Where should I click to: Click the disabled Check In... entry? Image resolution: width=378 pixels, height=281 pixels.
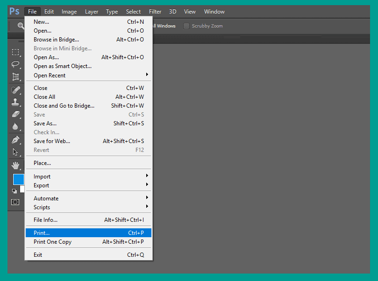[88, 132]
